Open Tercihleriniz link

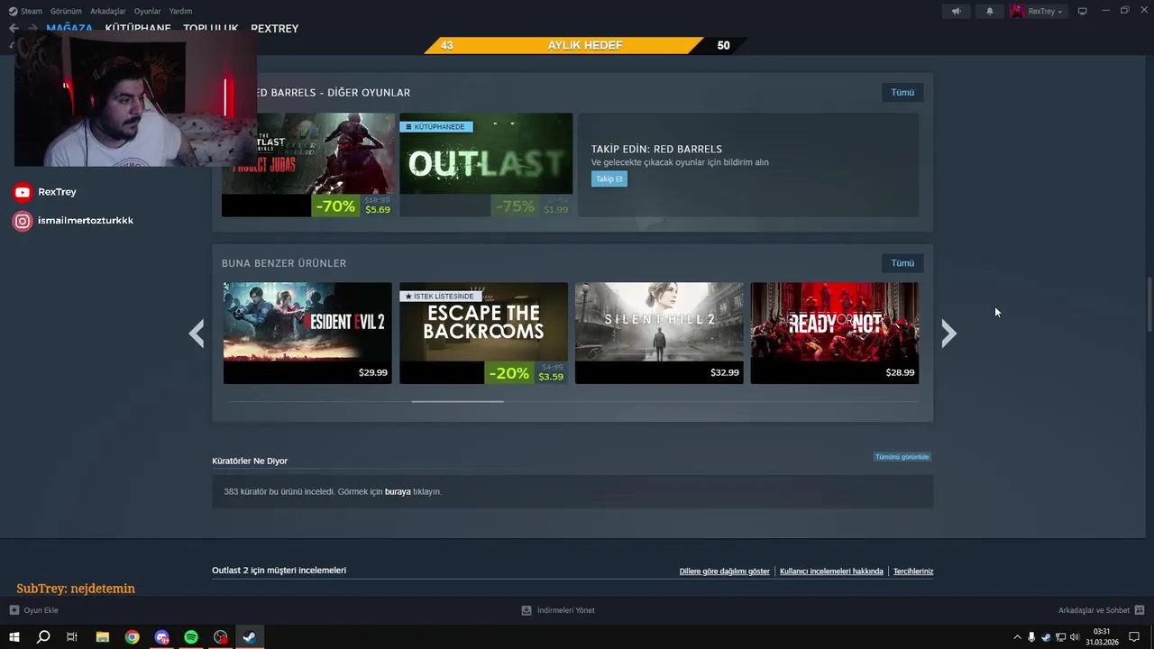[x=913, y=571]
